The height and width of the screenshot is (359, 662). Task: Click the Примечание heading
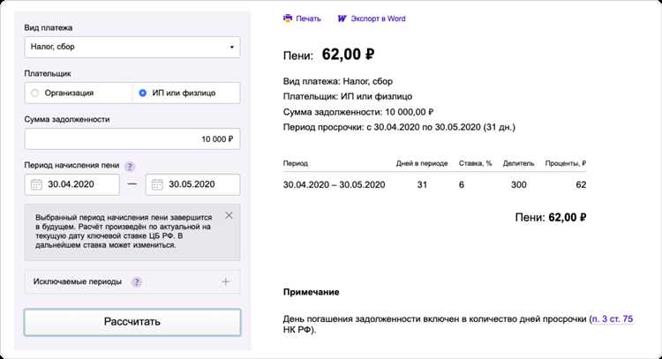[x=312, y=292]
